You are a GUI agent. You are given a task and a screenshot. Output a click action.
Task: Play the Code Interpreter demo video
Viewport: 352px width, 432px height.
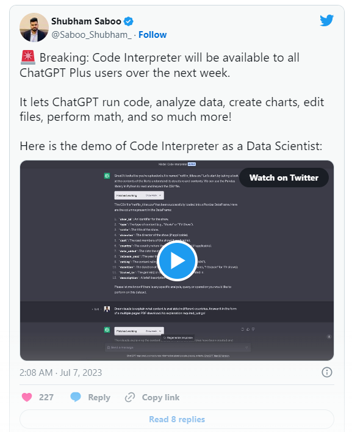[177, 261]
